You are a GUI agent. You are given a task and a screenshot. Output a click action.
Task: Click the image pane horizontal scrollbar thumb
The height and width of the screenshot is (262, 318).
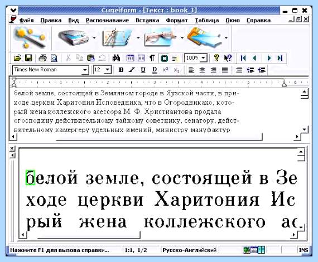click(x=89, y=235)
